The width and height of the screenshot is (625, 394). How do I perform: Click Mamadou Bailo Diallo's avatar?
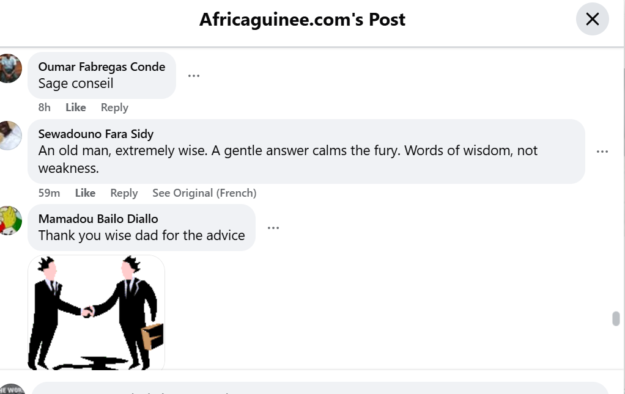click(x=10, y=220)
